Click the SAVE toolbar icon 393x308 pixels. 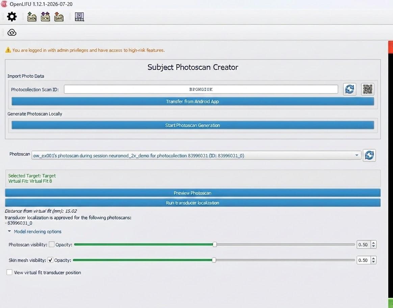coord(59,17)
